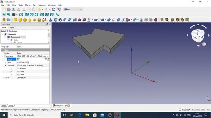Click the Fillet tool icon
Image resolution: width=211 pixels, height=118 pixels.
(65, 20)
